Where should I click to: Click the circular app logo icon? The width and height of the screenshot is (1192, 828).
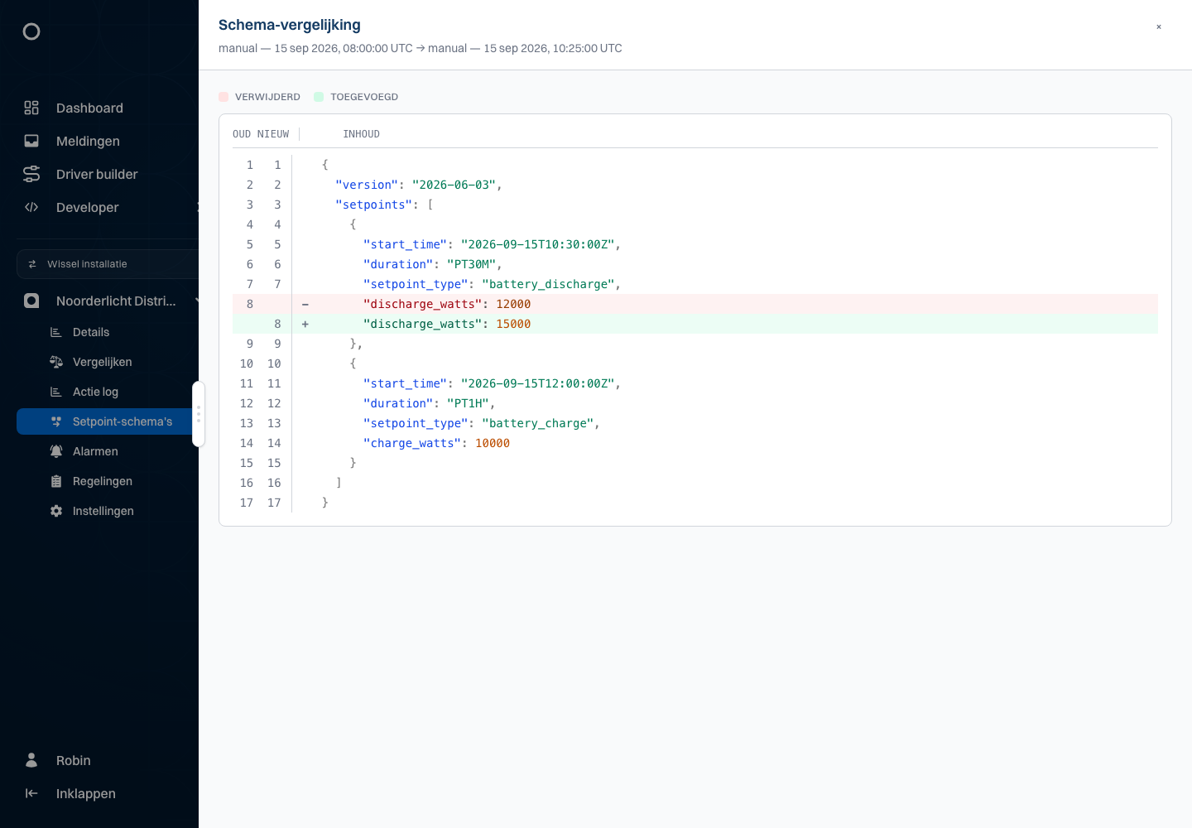click(x=31, y=31)
